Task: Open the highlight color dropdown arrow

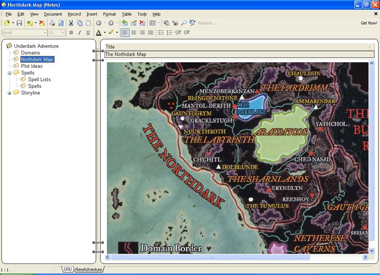Action: [x=117, y=33]
